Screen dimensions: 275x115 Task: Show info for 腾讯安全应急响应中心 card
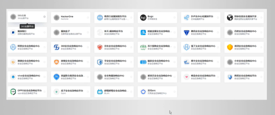click(218, 32)
